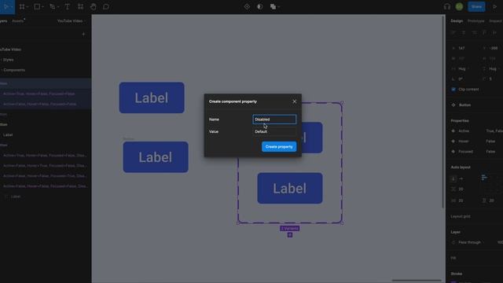Select the Components page in the pages list
The image size is (503, 283).
pos(14,70)
